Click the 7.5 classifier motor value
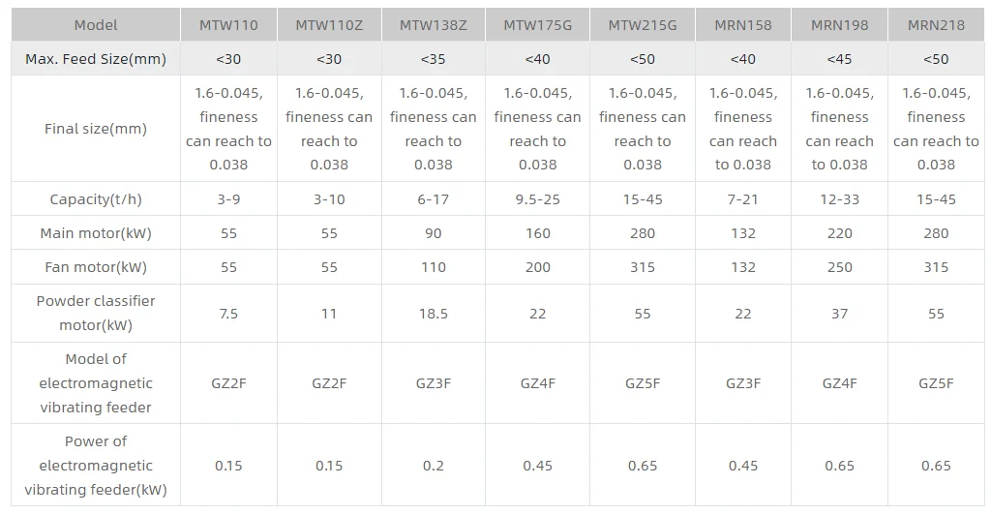Image resolution: width=991 pixels, height=515 pixels. coord(228,313)
